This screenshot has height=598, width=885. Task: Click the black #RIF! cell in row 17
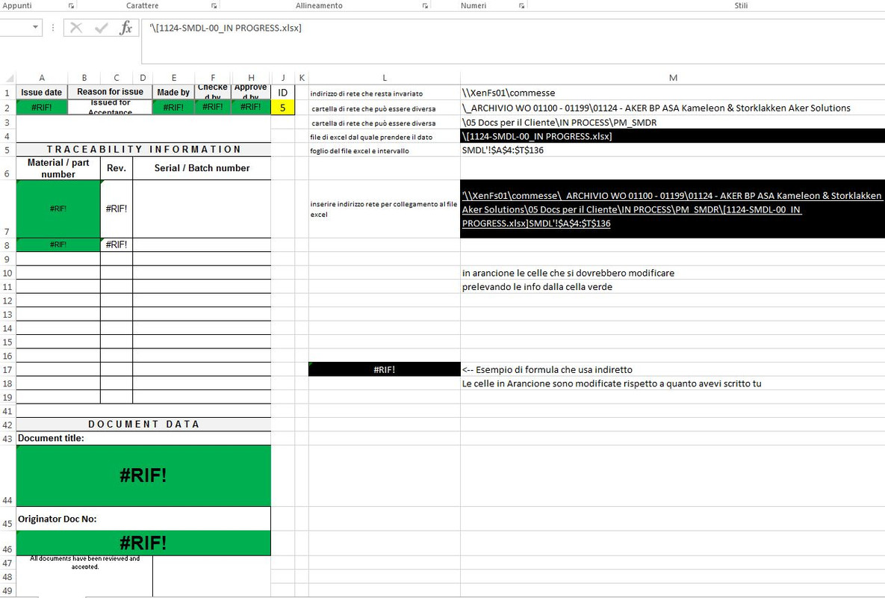tap(385, 369)
